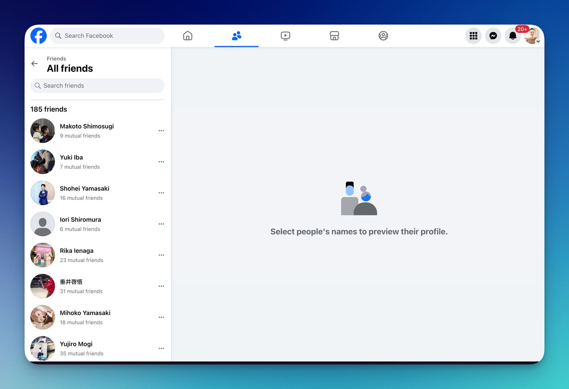Open options menu for Makoto Shimosugi

pyautogui.click(x=161, y=131)
